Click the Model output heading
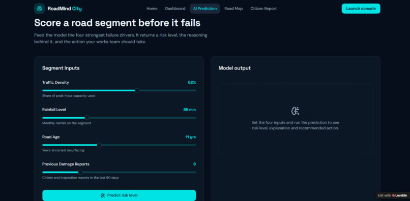Image resolution: width=410 pixels, height=201 pixels. [235, 68]
